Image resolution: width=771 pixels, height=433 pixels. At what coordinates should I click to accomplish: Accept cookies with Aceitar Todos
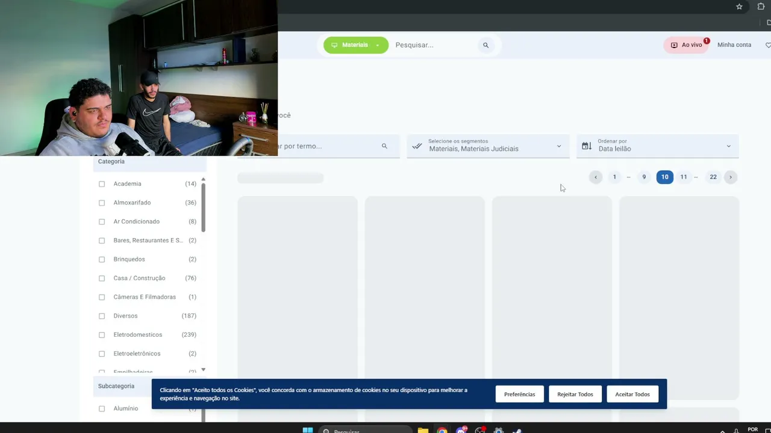click(x=632, y=395)
